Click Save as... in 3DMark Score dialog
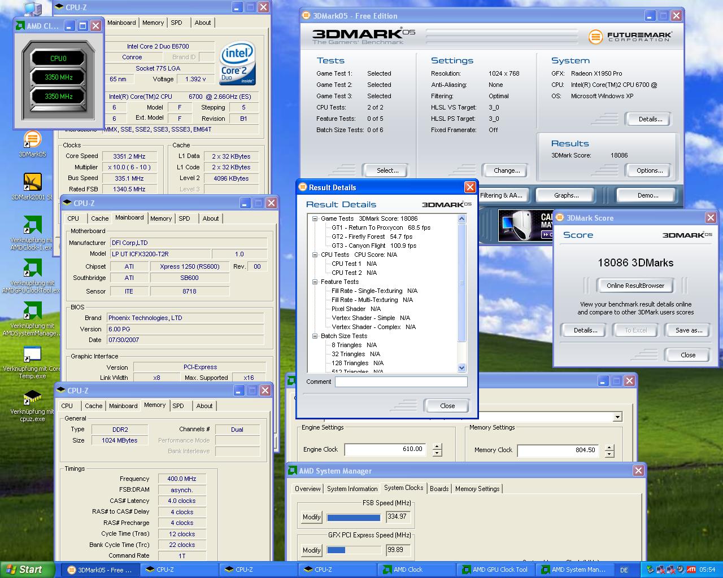This screenshot has height=578, width=723. (689, 330)
